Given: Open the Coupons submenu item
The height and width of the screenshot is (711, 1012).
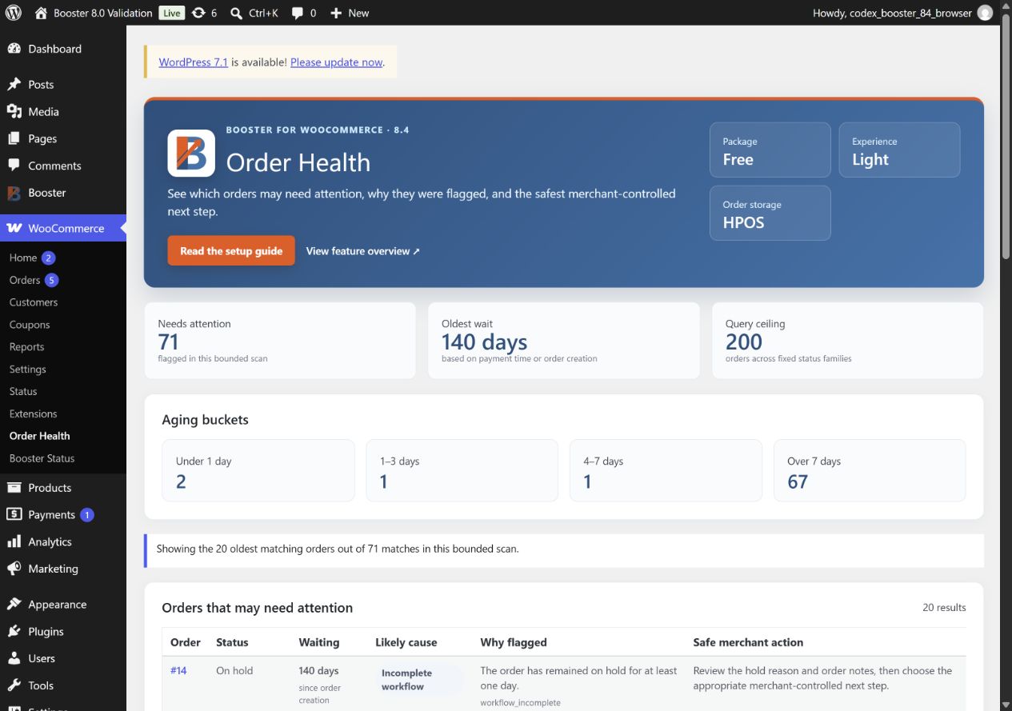Looking at the screenshot, I should pos(30,325).
